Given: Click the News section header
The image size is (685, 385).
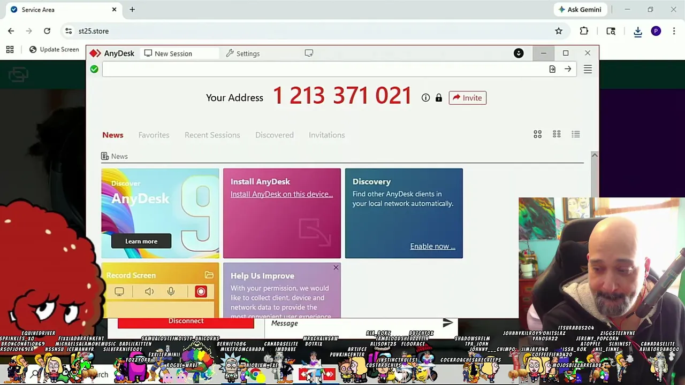Looking at the screenshot, I should 115,156.
